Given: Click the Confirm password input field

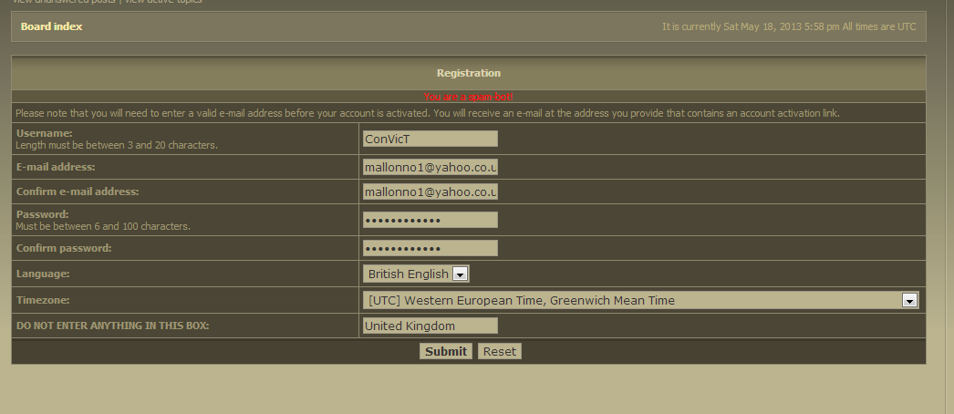Looking at the screenshot, I should click(430, 248).
